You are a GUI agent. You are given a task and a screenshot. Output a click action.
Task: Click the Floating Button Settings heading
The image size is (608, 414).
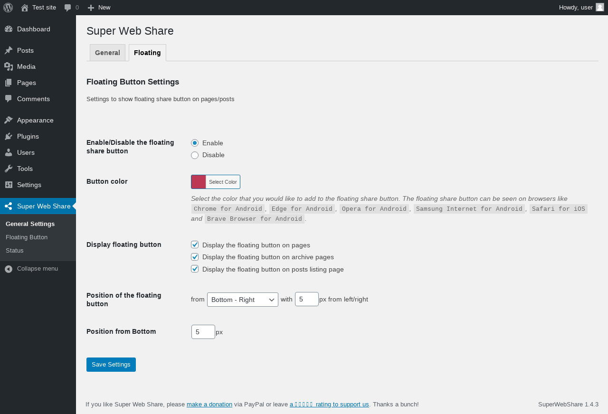(x=133, y=82)
